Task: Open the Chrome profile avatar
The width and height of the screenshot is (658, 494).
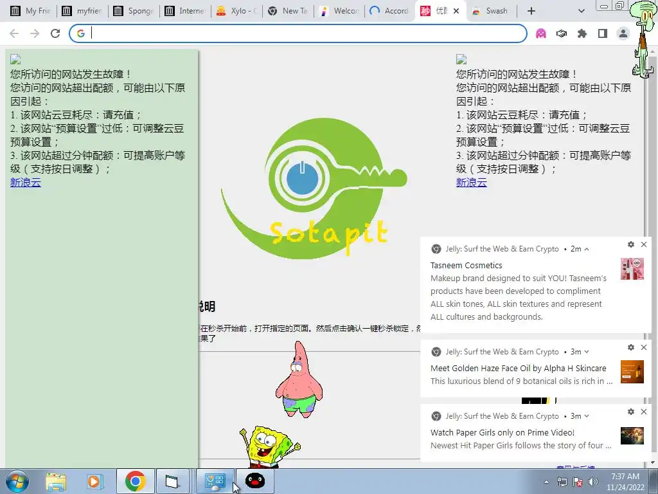Action: click(x=623, y=33)
